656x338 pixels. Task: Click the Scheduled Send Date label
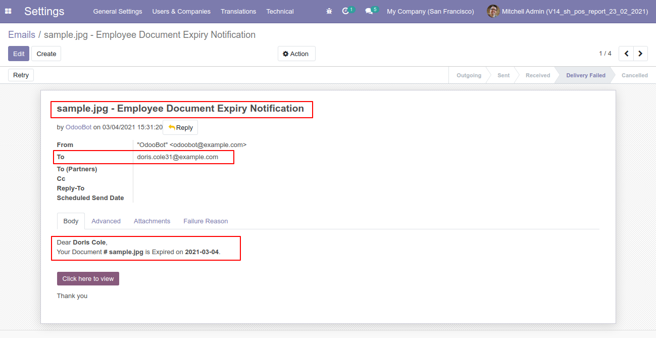click(90, 198)
